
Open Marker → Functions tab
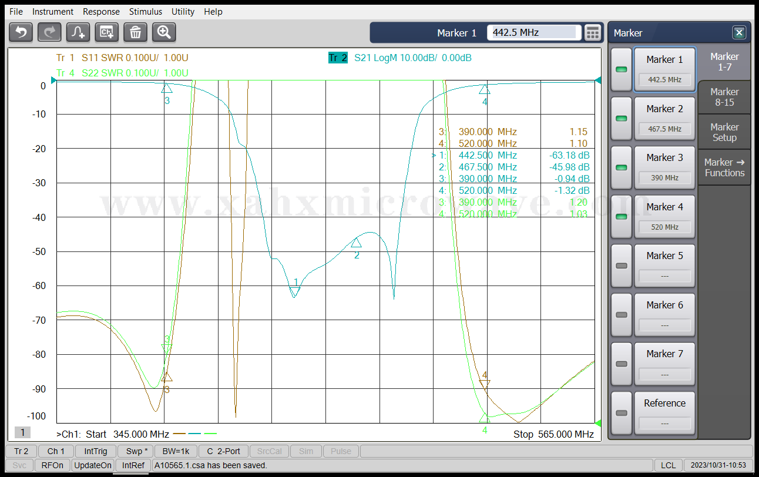pyautogui.click(x=724, y=167)
